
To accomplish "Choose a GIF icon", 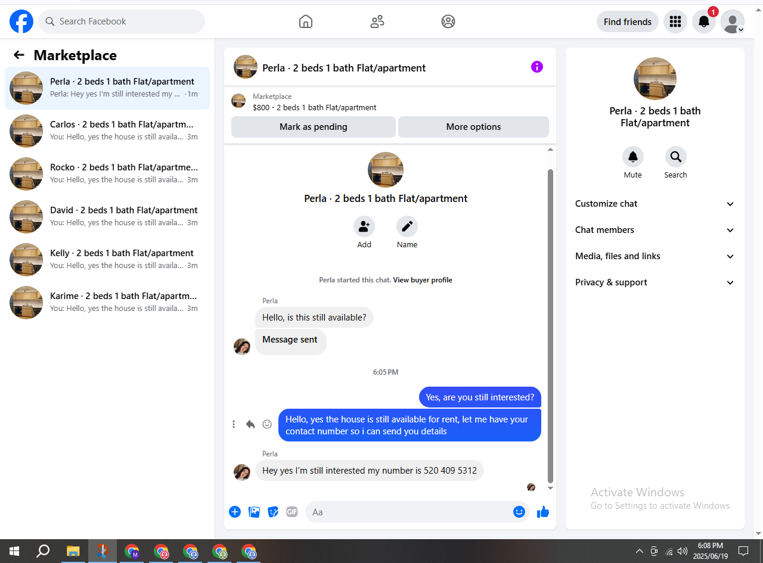I will pos(291,512).
